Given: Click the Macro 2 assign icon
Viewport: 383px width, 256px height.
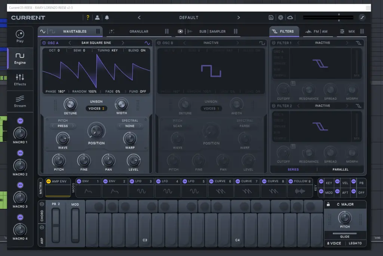Looking at the screenshot, I should pyautogui.click(x=20, y=153).
